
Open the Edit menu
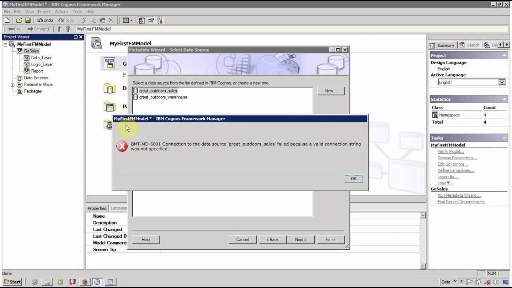[17, 12]
